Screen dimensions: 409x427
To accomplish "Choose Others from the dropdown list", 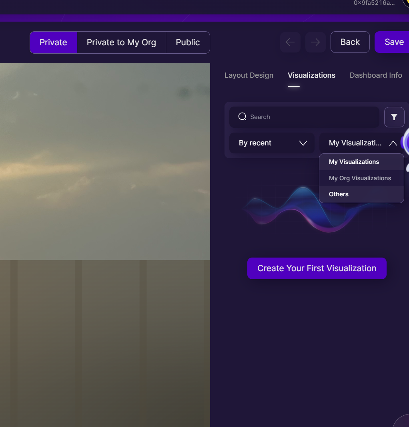I will click(361, 194).
